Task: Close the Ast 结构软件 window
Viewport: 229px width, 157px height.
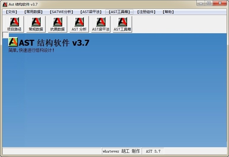Action: (x=220, y=3)
